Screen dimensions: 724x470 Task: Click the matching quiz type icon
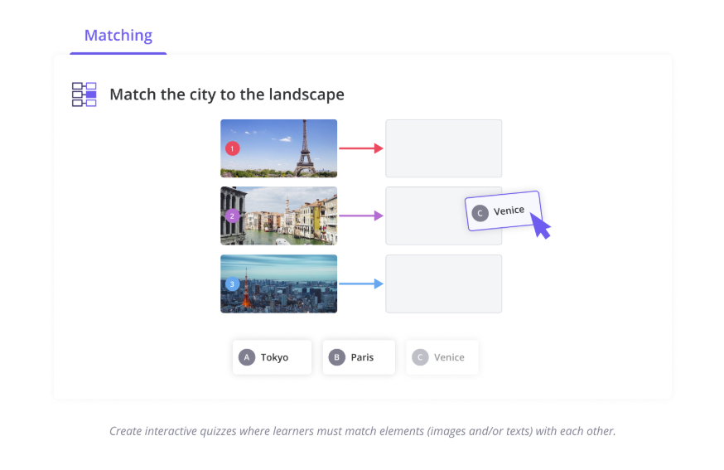click(x=84, y=94)
